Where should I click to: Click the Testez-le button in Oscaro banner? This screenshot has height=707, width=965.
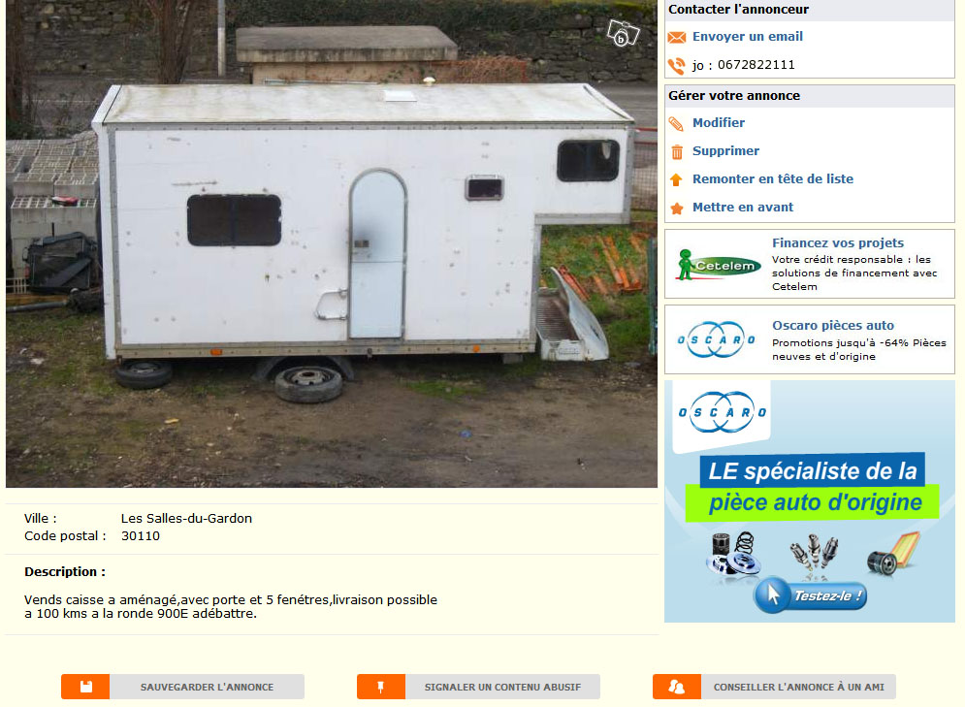pos(811,595)
